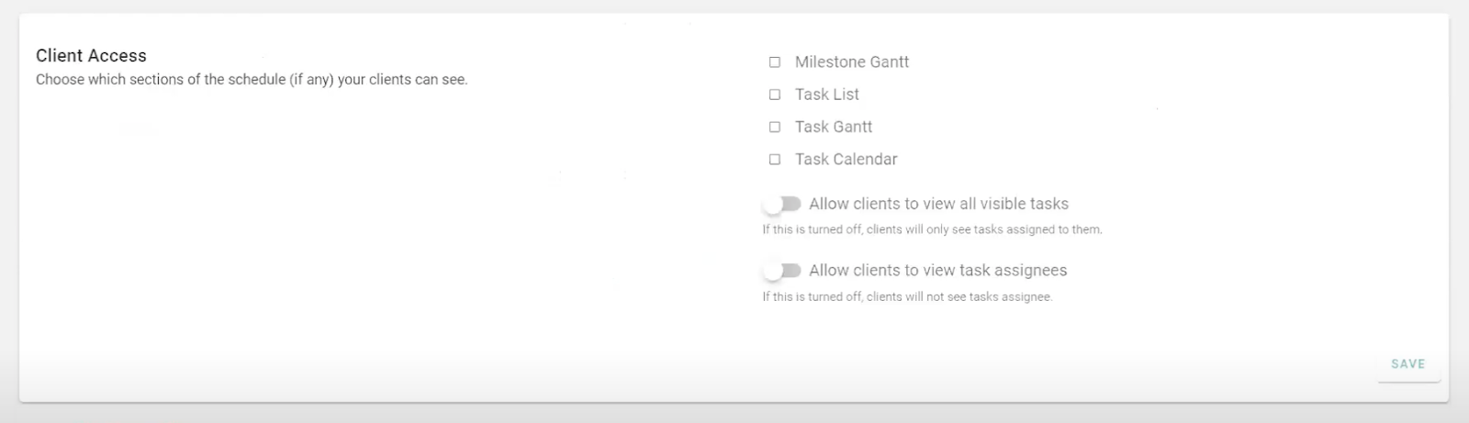Viewport: 1469px width, 423px height.
Task: Tick the Task List checkbox
Action: click(x=775, y=95)
